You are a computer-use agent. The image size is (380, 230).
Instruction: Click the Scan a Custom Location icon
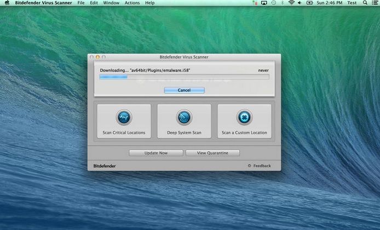click(244, 117)
